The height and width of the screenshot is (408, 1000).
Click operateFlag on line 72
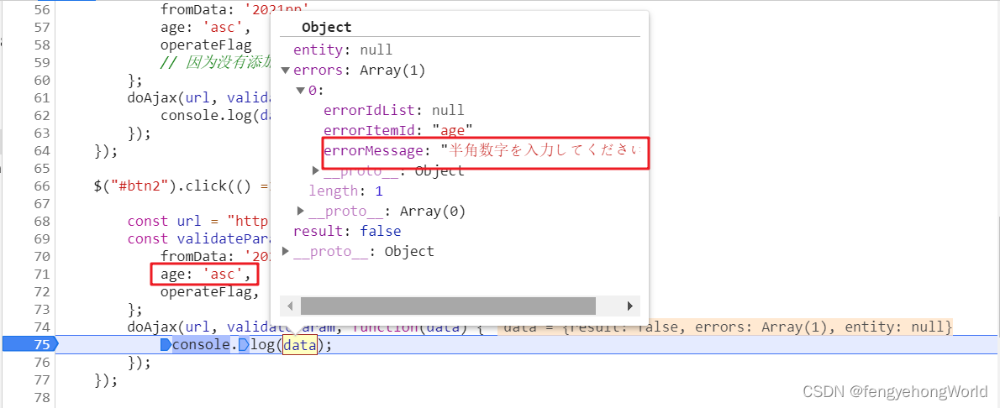tap(209, 292)
